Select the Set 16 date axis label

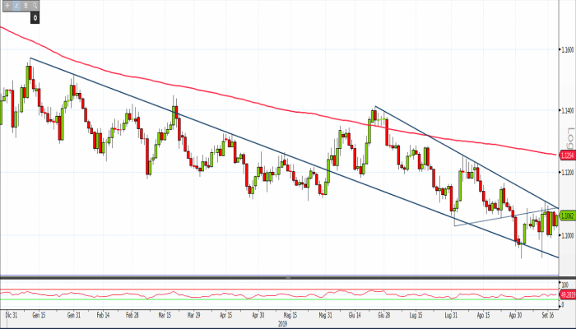(x=548, y=315)
